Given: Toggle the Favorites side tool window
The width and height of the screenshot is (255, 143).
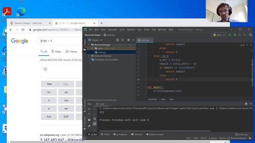Looking at the screenshot, I should (85, 123).
